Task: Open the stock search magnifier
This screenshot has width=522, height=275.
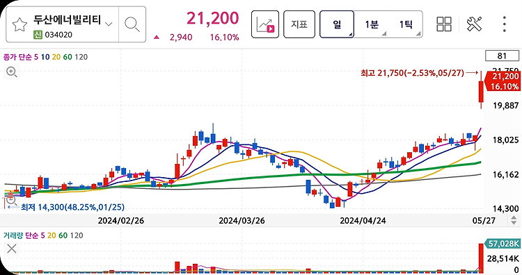Action: click(x=132, y=24)
